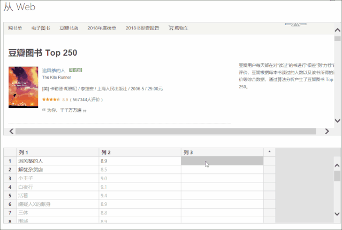This screenshot has height=230, width=342.
Task: Select row 5 header in the table
Action: click(10, 195)
